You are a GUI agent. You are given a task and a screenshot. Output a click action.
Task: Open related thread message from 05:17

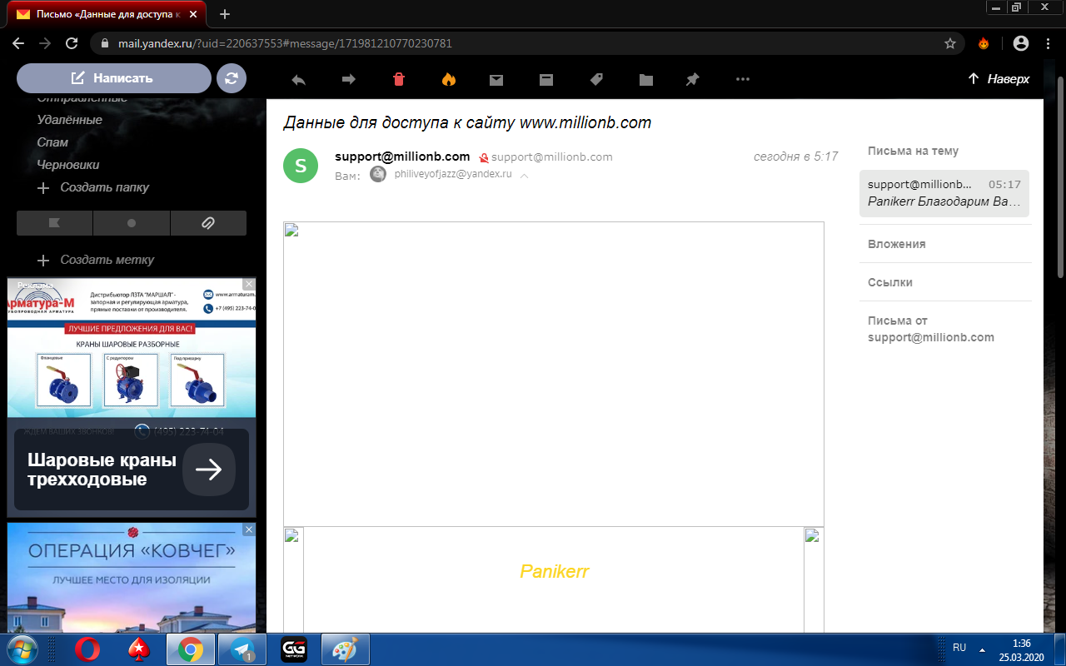click(x=944, y=193)
